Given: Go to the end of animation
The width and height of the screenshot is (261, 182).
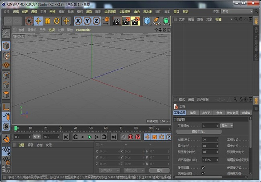Looking at the screenshot, I should click(x=114, y=137).
